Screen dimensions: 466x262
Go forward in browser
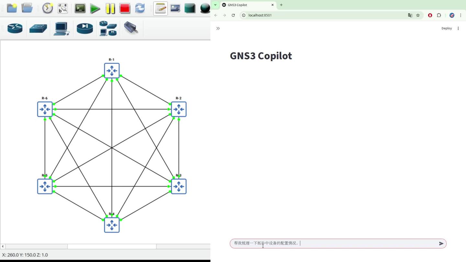[x=225, y=15]
